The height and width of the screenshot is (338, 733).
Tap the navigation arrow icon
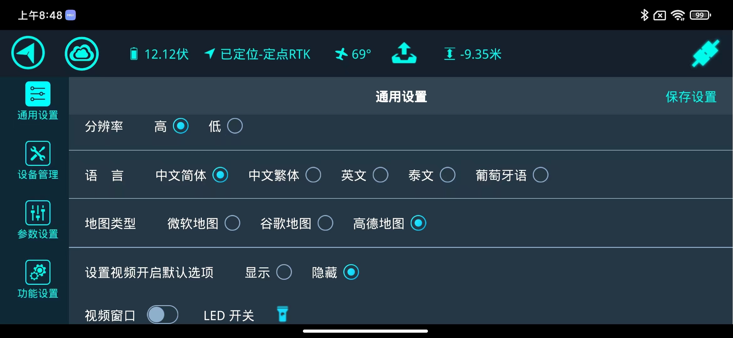[28, 53]
